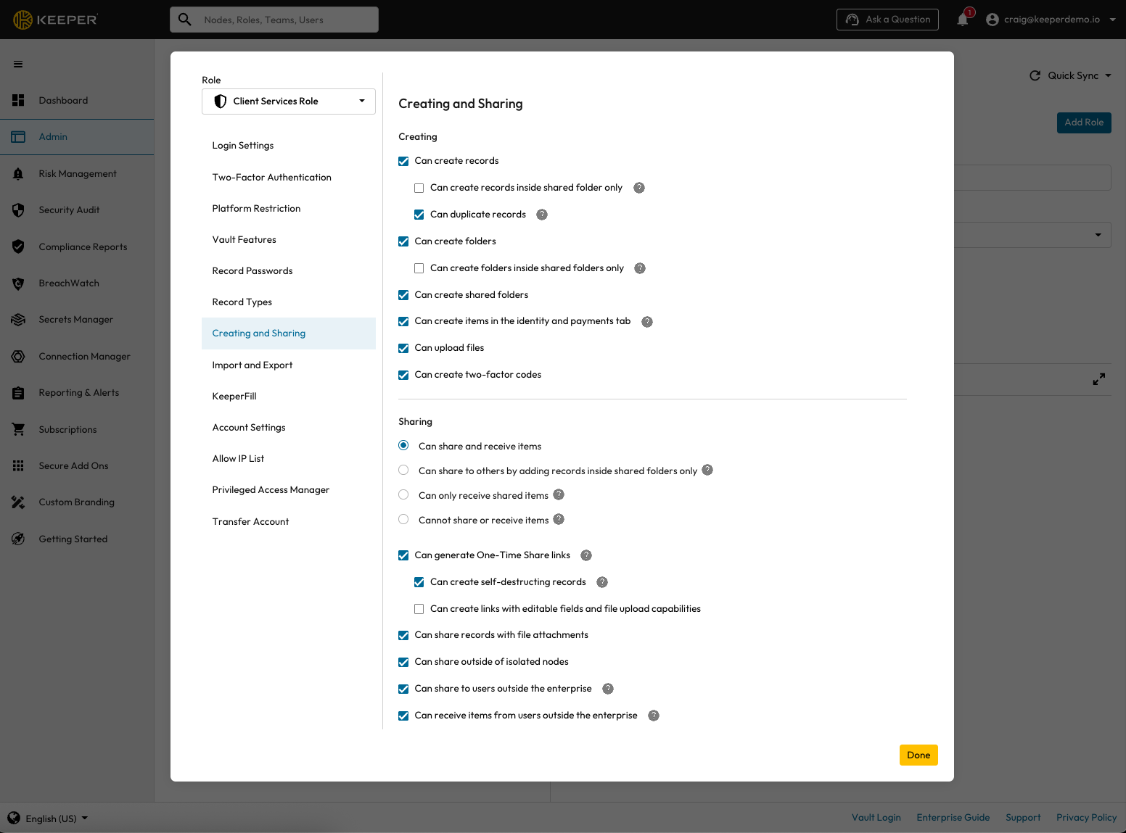This screenshot has width=1126, height=833.
Task: Open the craig@keeperdemo.io account menu
Action: point(1051,20)
